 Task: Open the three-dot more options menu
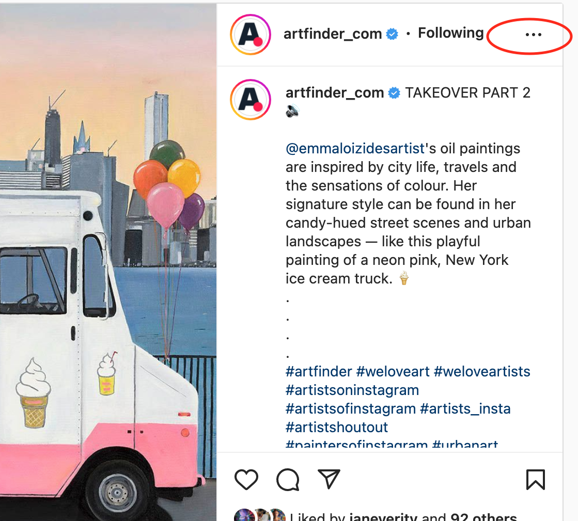tap(533, 35)
